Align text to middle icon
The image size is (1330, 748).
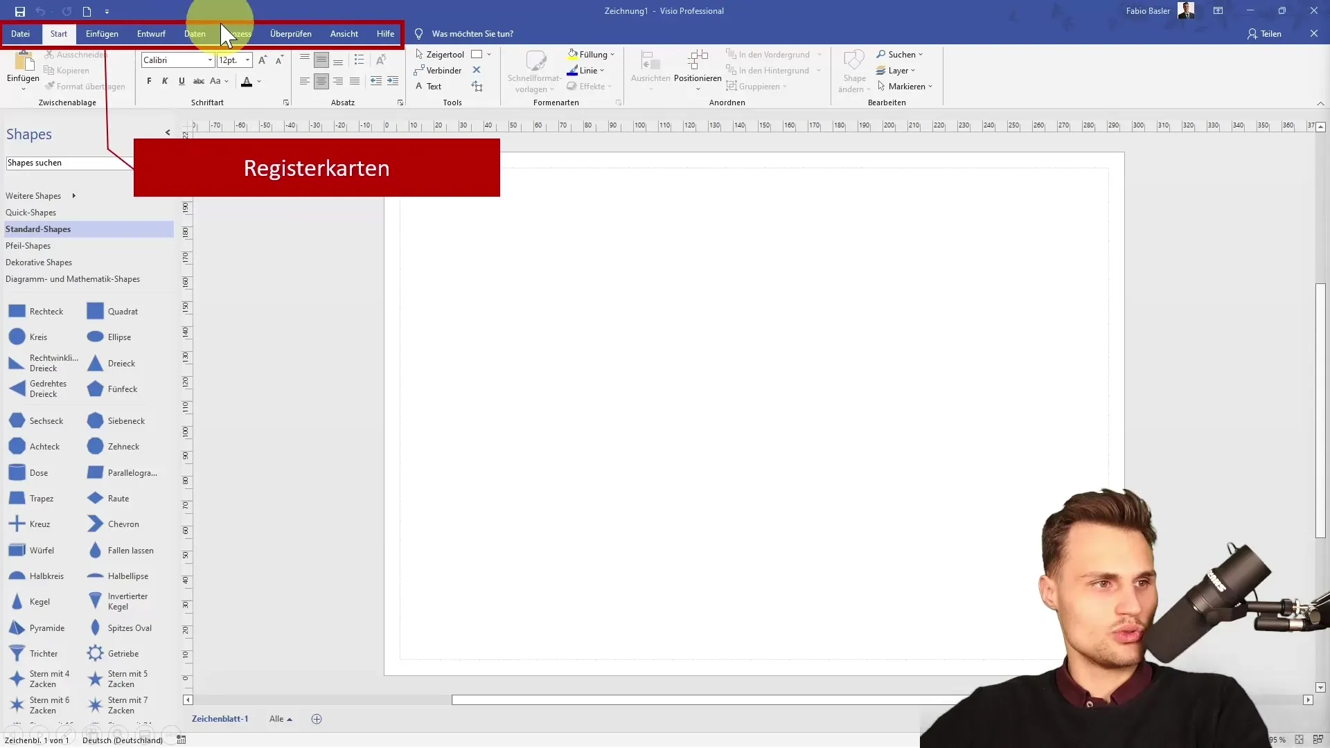[x=321, y=60]
